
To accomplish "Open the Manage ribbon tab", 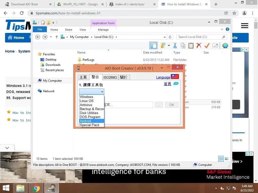I will (x=103, y=30).
